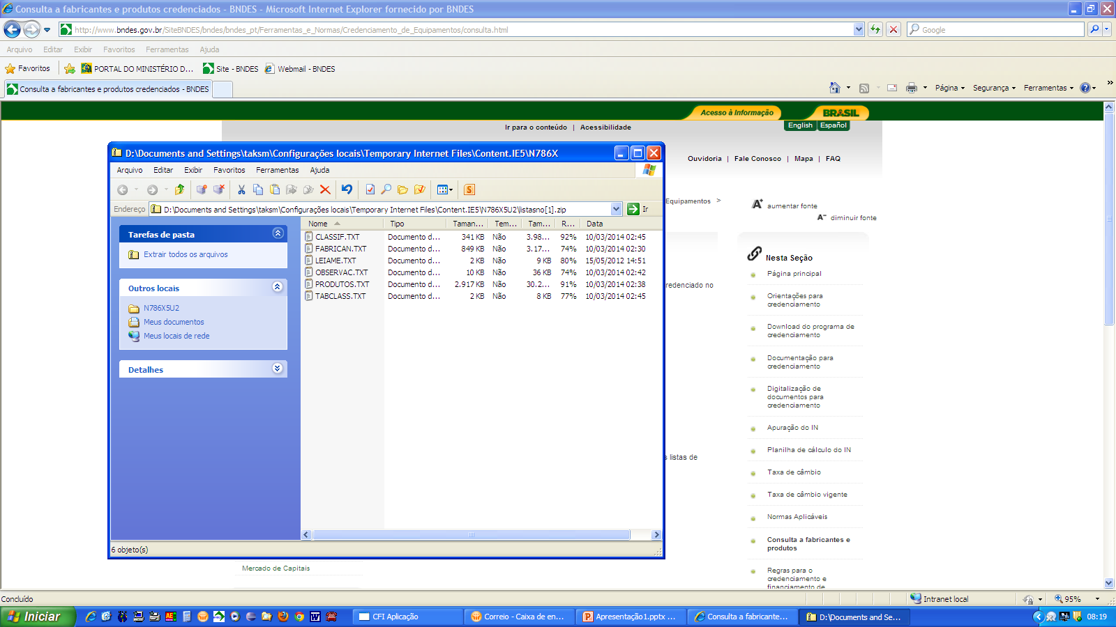1116x627 pixels.
Task: Collapse the Tarefas de pasta panel
Action: click(x=278, y=233)
